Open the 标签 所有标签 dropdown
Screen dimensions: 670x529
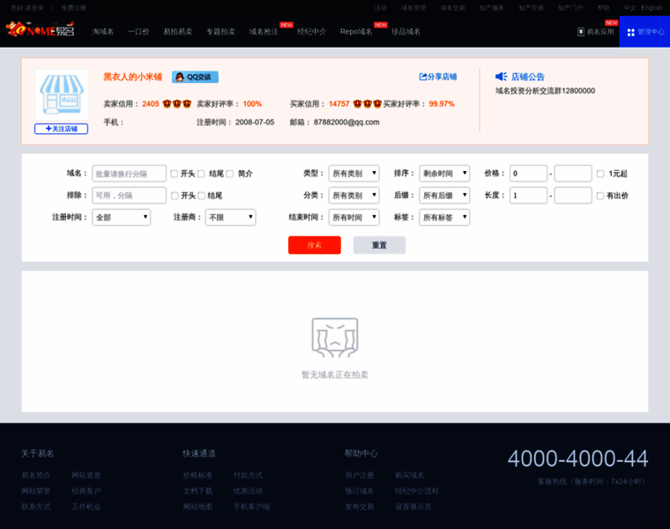click(x=444, y=217)
